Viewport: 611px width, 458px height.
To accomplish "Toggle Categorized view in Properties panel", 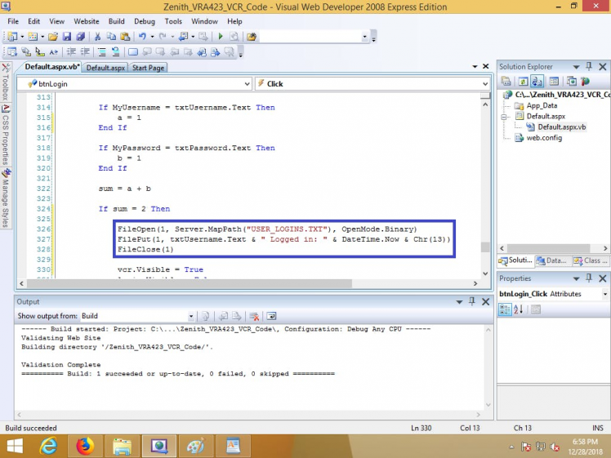I will pyautogui.click(x=505, y=309).
